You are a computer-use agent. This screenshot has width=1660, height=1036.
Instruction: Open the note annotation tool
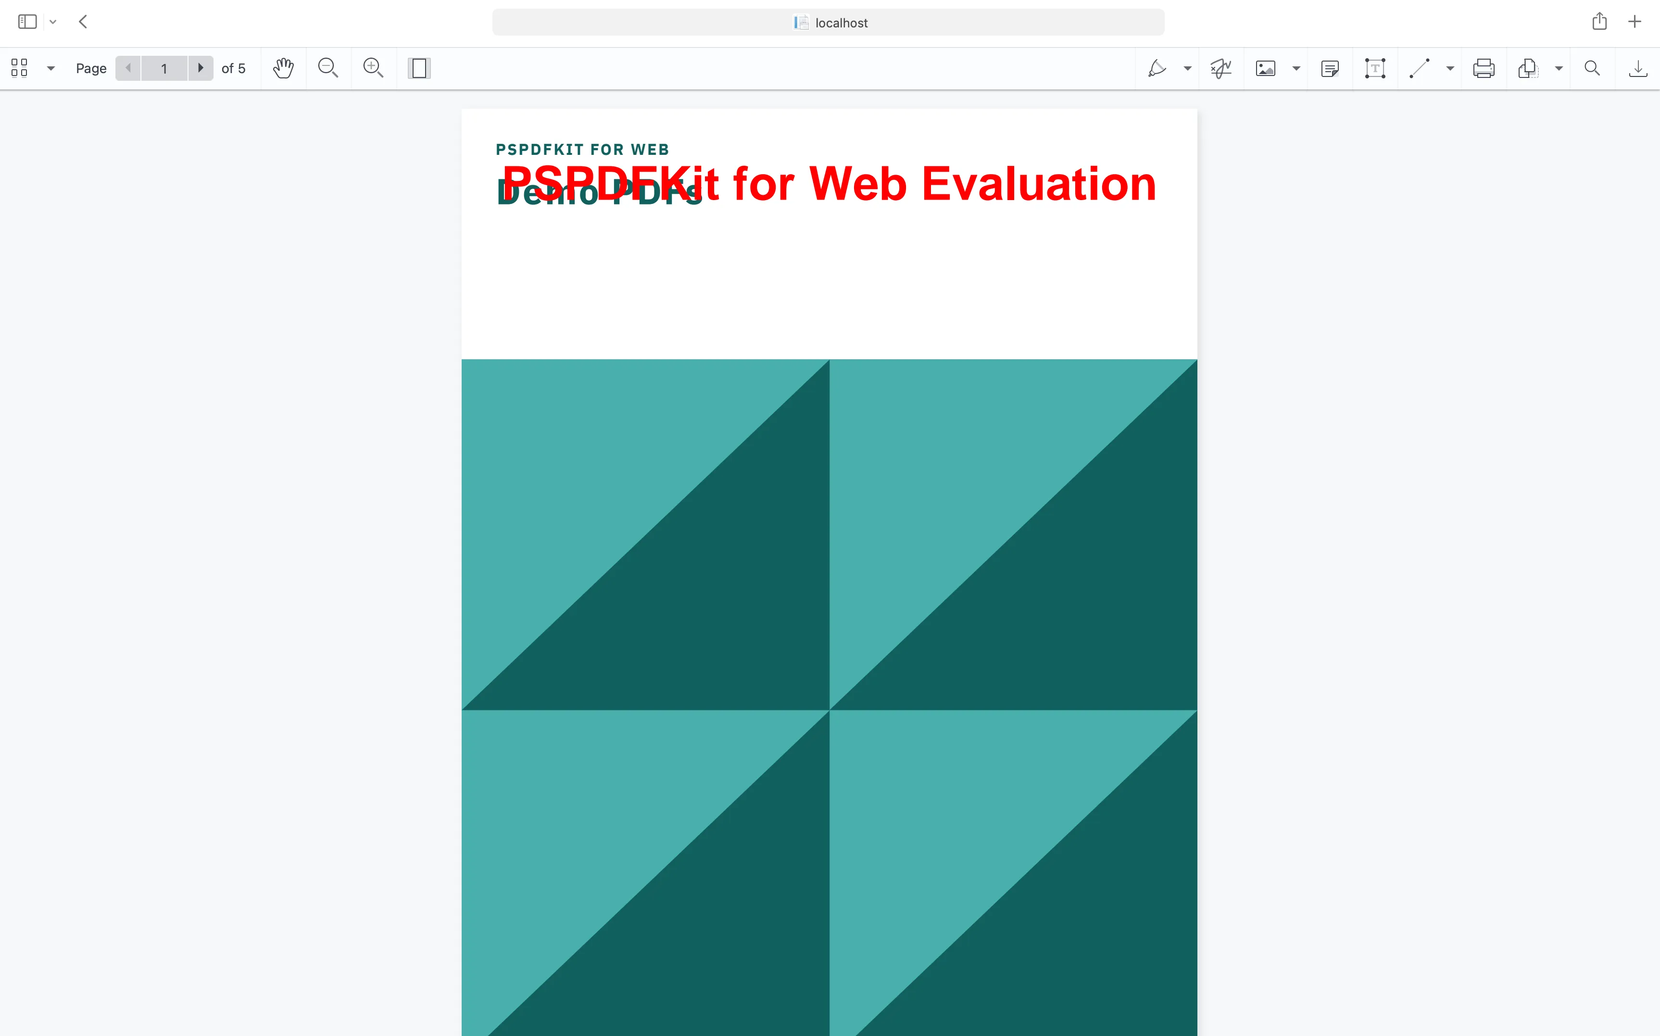[1331, 68]
